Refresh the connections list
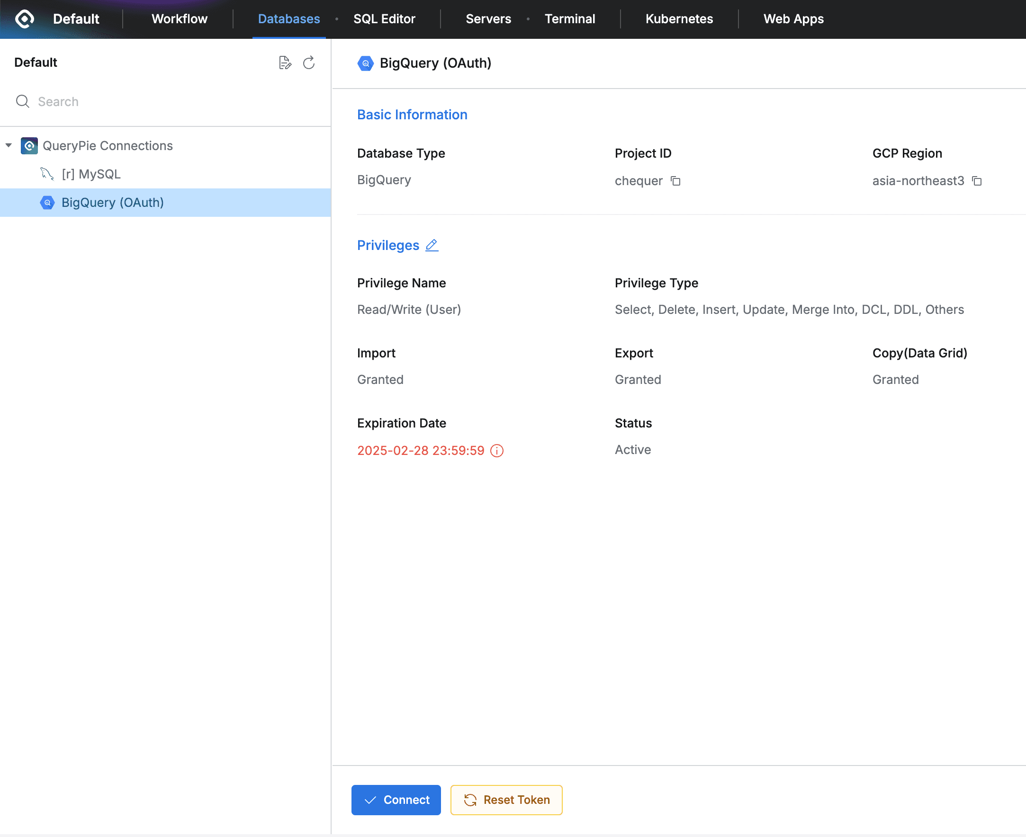The image size is (1026, 837). tap(309, 62)
